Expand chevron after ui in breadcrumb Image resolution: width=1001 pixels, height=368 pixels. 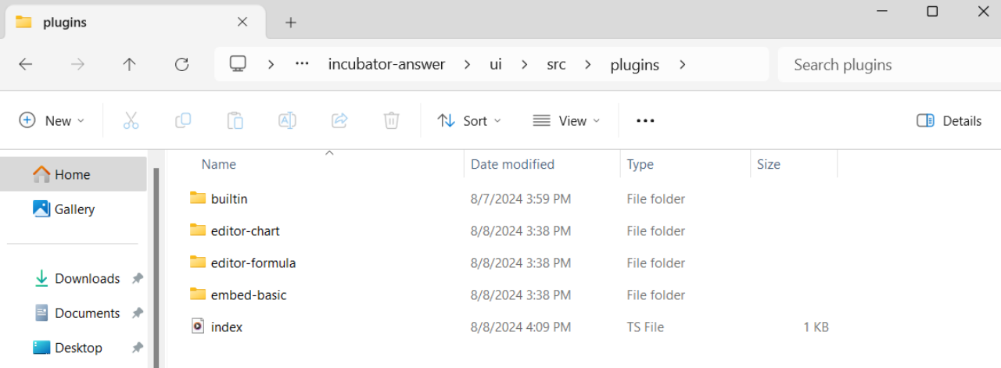(524, 65)
